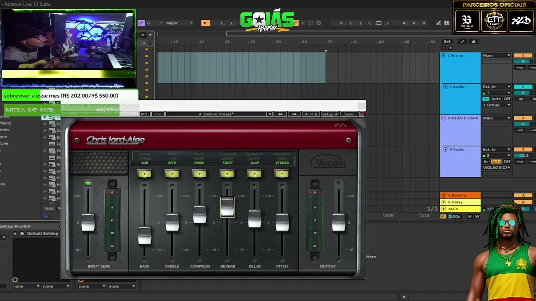Image resolution: width=536 pixels, height=301 pixels.
Task: Set 2 Audio monitor to Auto
Action: click(496, 99)
